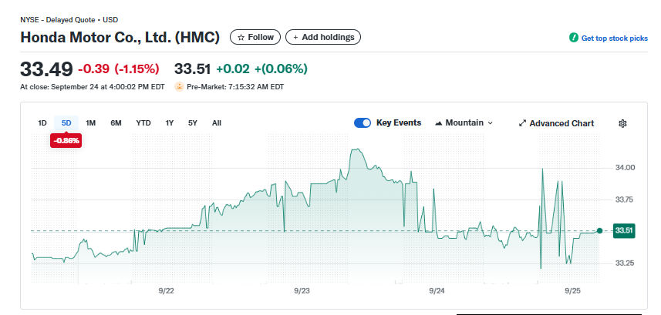Click the closing price 33.49

pyautogui.click(x=46, y=69)
